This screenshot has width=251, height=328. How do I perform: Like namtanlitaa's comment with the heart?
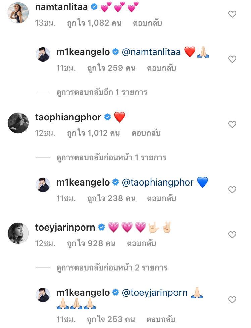[232, 14]
